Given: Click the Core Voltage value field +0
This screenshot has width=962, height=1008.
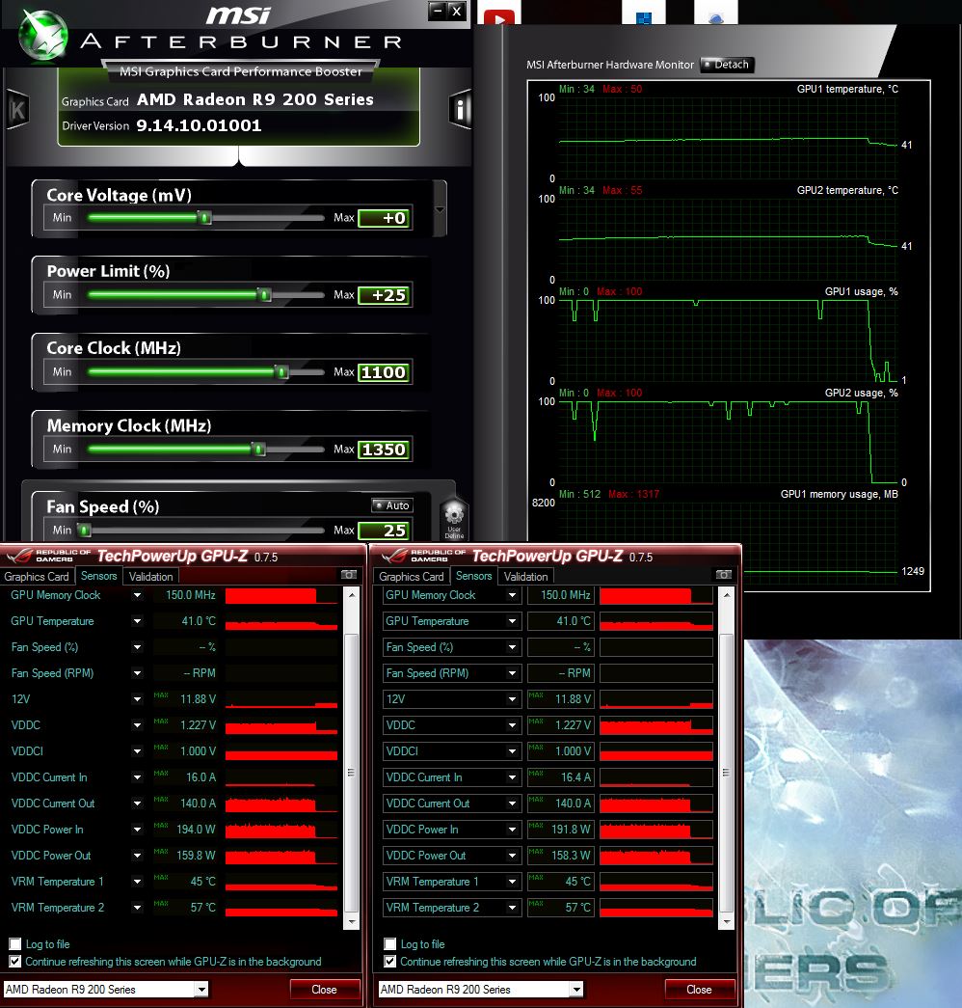Looking at the screenshot, I should point(385,218).
